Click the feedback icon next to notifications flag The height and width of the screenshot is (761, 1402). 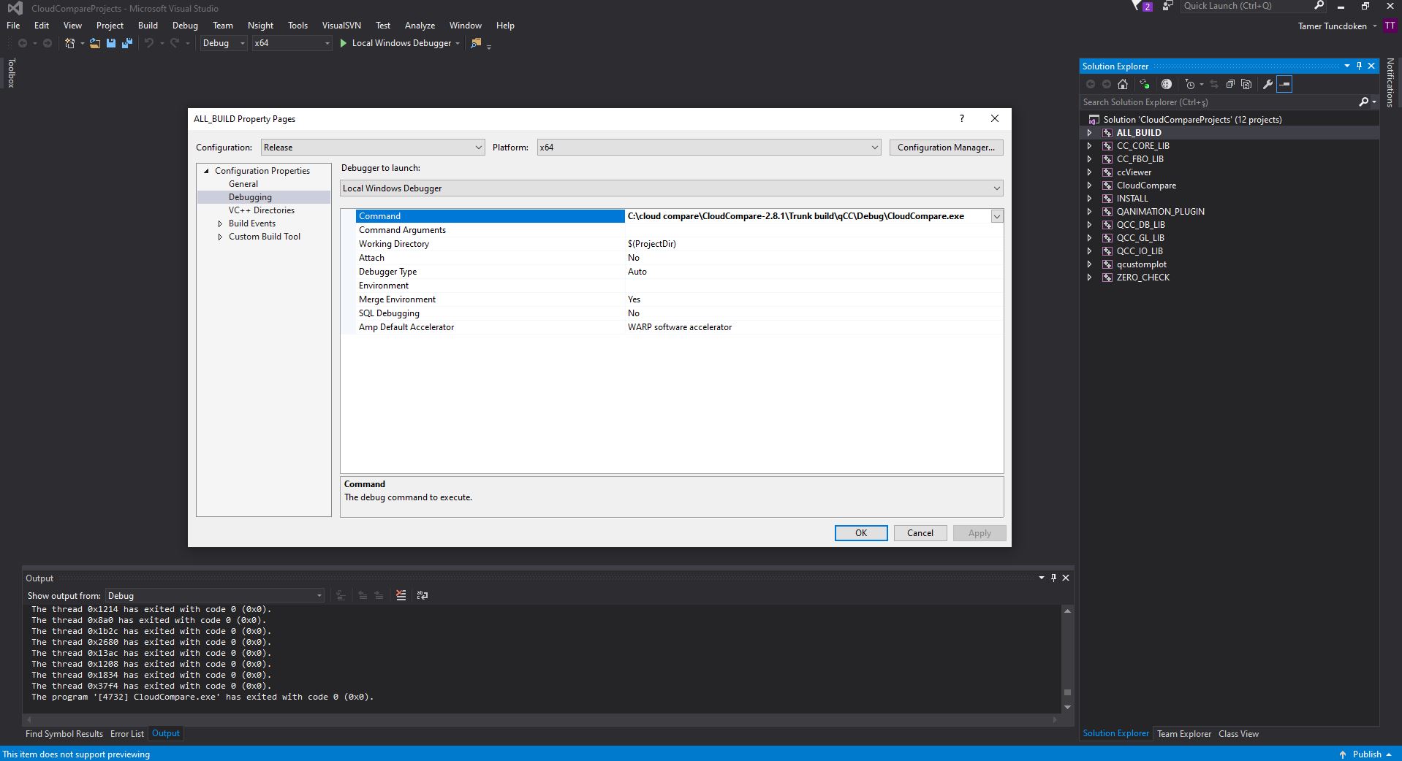click(1167, 6)
